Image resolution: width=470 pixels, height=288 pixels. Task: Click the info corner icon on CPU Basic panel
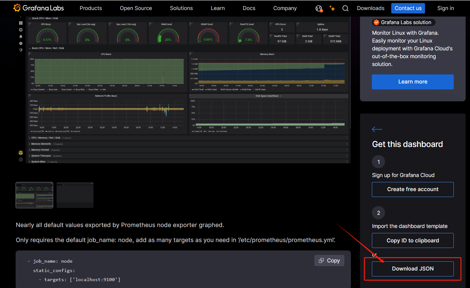(x=29, y=53)
